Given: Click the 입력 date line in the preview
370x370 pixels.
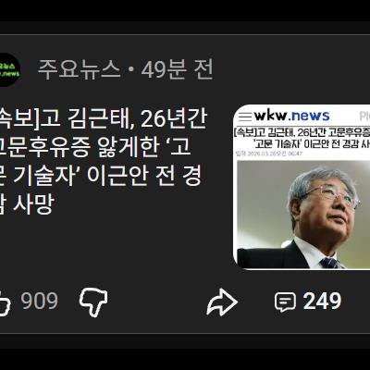Looking at the screenshot, I should coord(269,154).
